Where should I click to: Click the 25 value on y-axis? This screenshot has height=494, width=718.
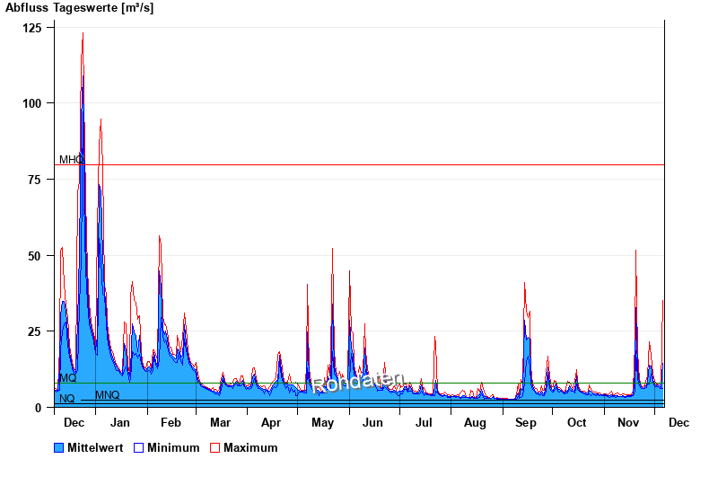35,331
